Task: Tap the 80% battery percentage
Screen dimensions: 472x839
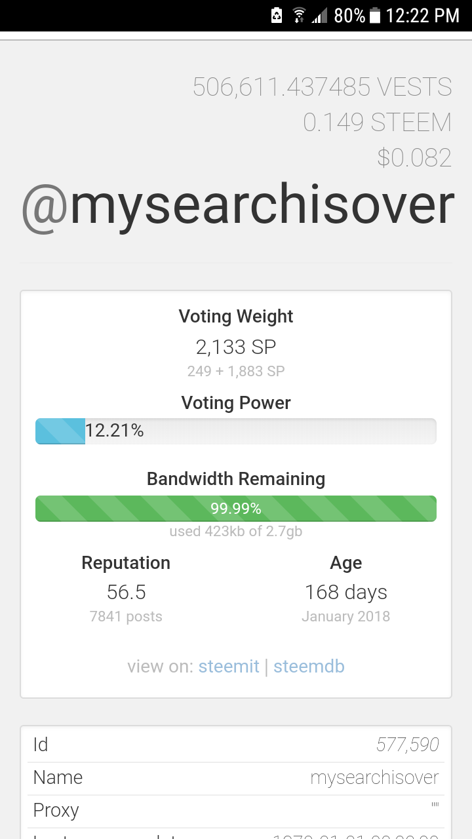Action: (x=349, y=15)
